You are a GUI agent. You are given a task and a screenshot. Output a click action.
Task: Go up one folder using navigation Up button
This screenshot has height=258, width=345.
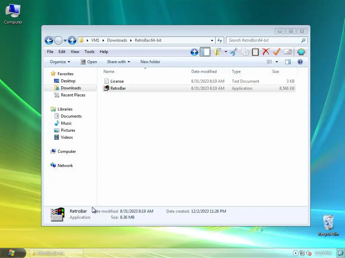[x=72, y=40]
